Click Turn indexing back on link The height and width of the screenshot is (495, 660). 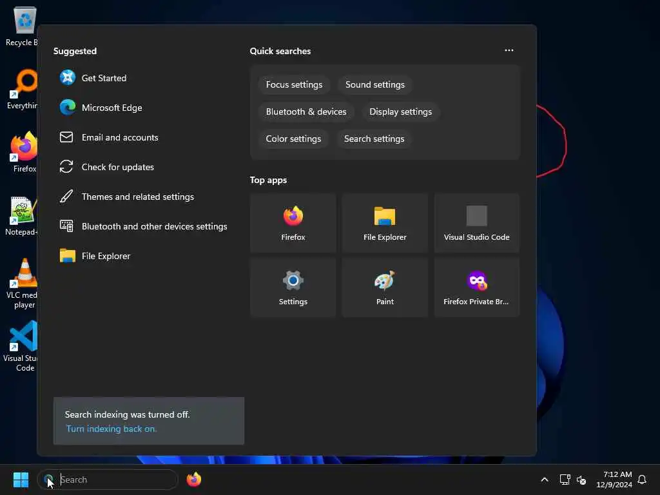111,429
